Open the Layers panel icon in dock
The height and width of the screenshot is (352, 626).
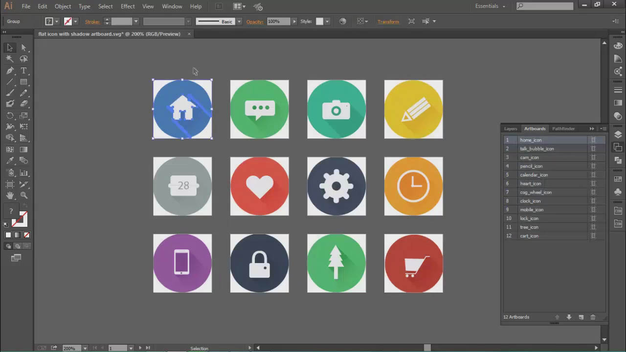pyautogui.click(x=618, y=135)
